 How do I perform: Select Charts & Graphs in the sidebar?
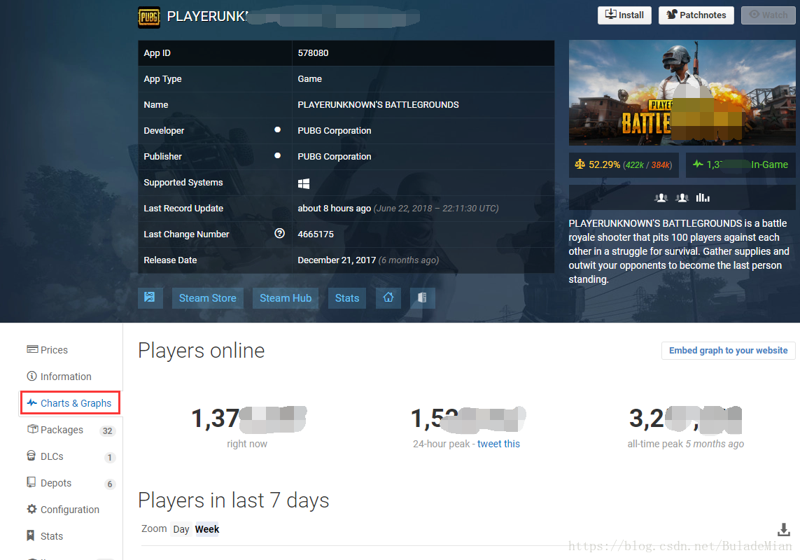tap(70, 402)
